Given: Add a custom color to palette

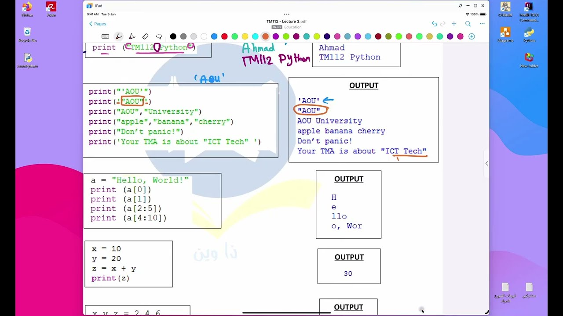Looking at the screenshot, I should (472, 36).
